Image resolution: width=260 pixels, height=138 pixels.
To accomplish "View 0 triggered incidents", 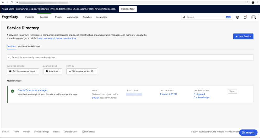I will tap(199, 94).
